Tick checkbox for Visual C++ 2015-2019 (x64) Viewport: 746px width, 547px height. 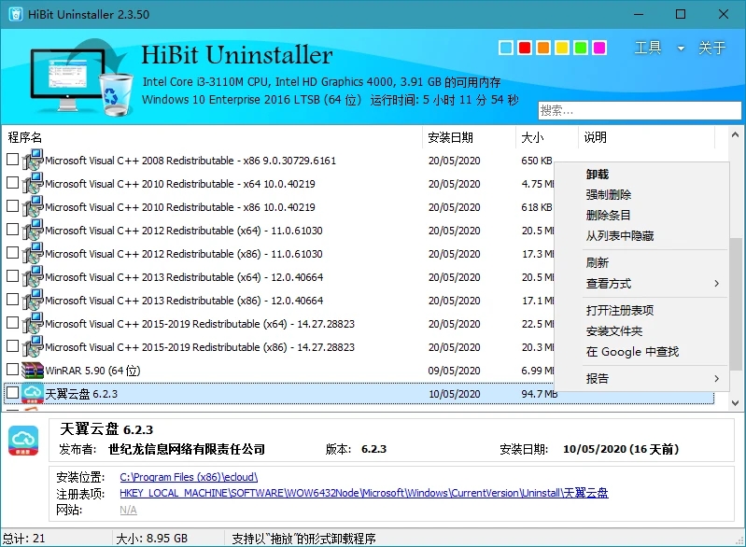(13, 322)
